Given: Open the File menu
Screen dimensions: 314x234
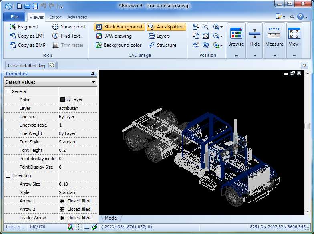Looking at the screenshot, I should (x=14, y=17).
